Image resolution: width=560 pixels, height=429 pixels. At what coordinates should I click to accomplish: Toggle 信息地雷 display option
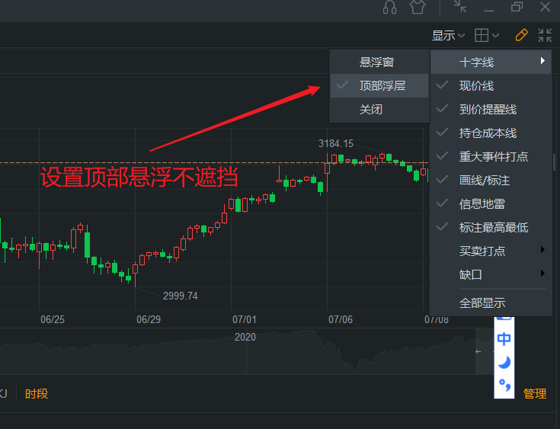(x=491, y=203)
